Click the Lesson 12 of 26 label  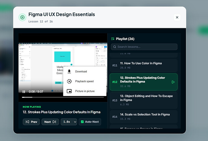pyautogui.click(x=41, y=22)
